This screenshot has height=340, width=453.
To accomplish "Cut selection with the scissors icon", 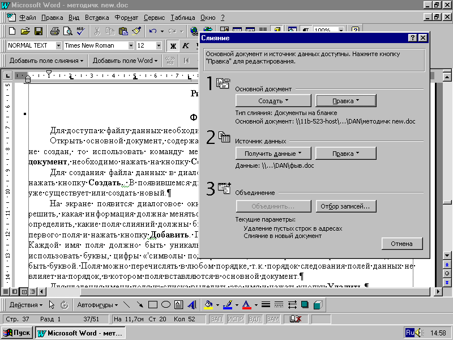I will point(97,31).
